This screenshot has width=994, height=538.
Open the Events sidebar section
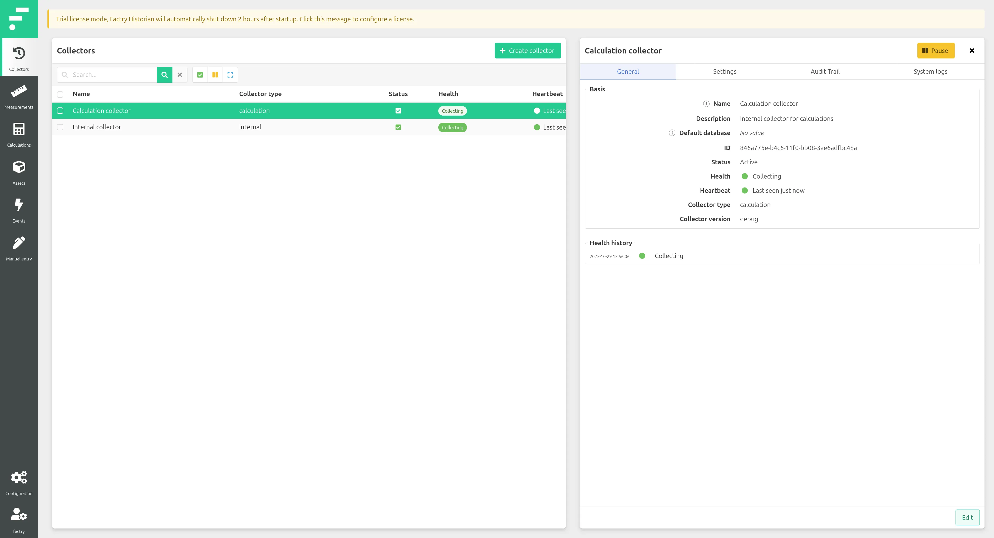pyautogui.click(x=19, y=210)
